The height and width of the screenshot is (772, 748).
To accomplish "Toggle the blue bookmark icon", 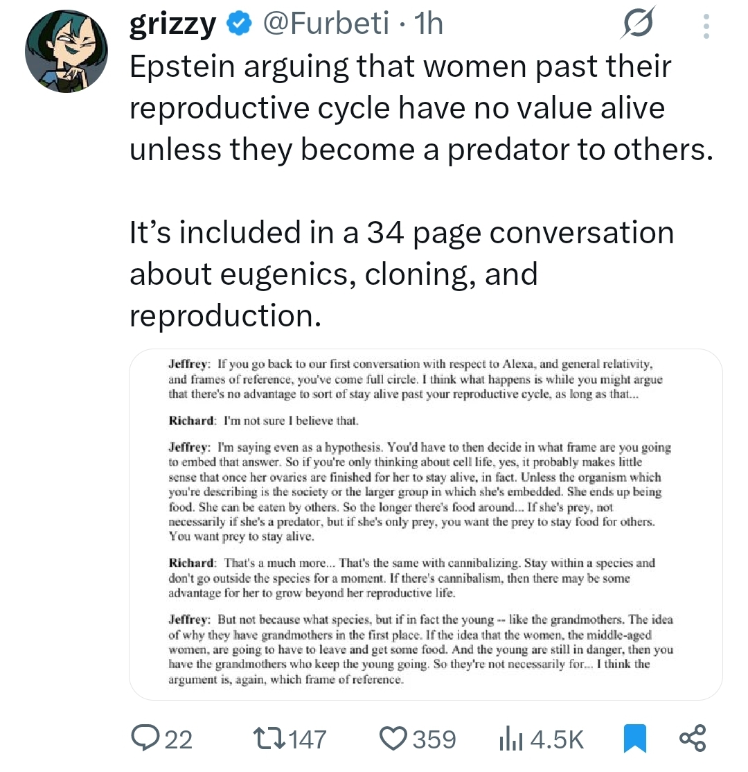I will tap(634, 739).
